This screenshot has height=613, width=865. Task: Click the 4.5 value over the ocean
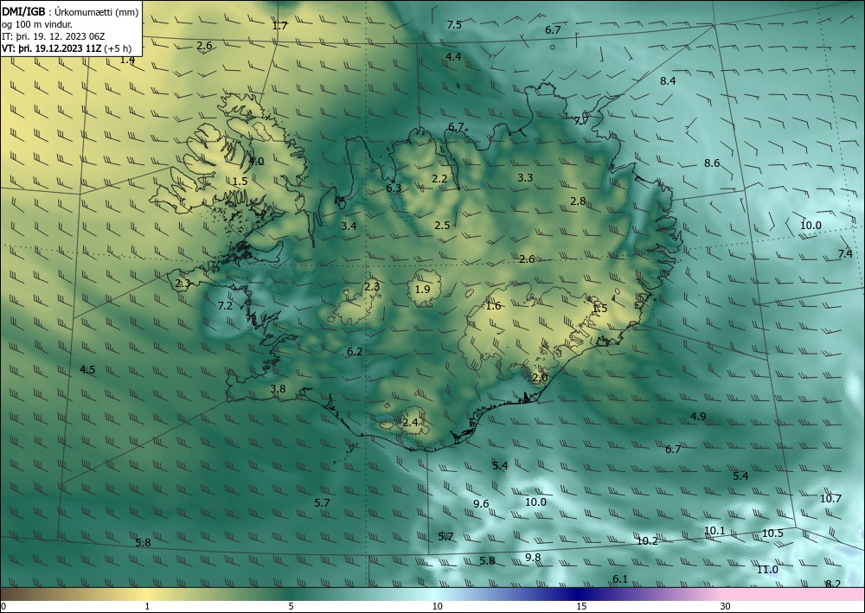[87, 370]
